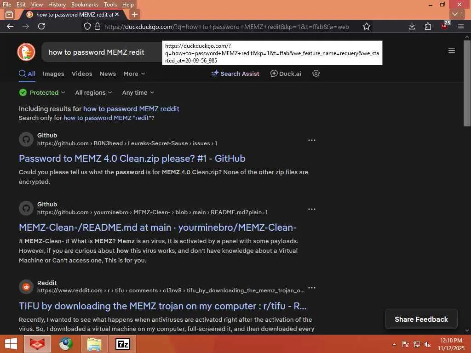
Task: Open MEMZ-Clean-/README.md GitHub result
Action: point(158,228)
